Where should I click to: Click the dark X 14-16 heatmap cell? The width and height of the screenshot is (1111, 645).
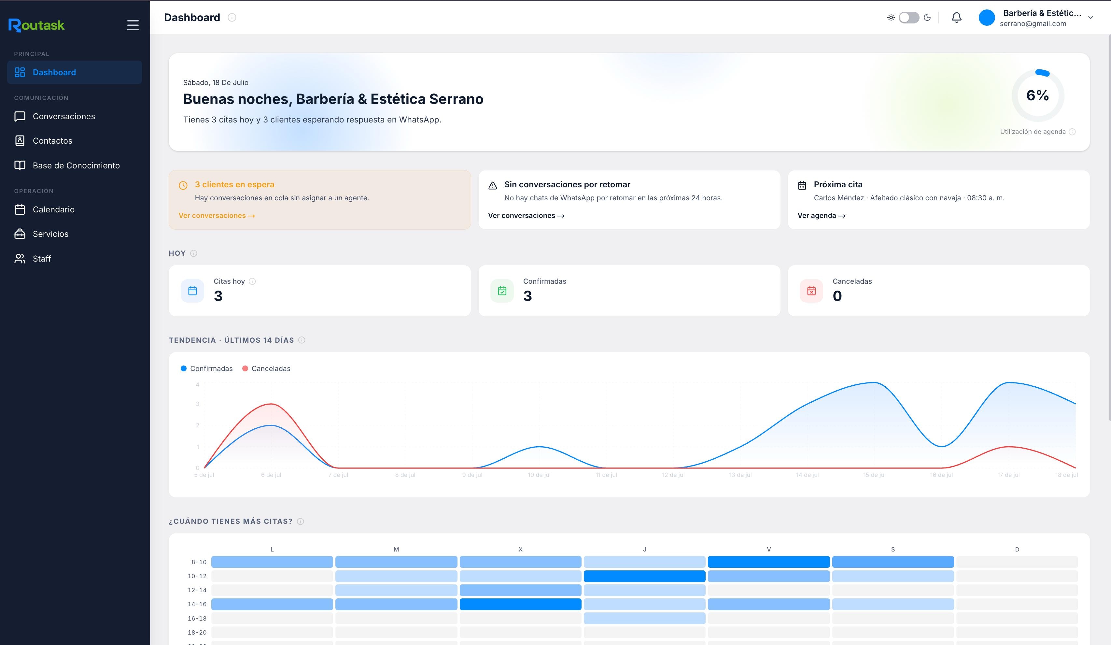520,604
